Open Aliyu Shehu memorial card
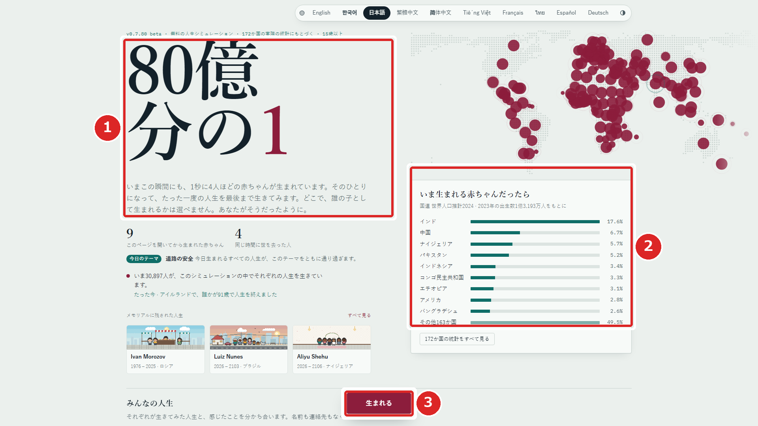 pyautogui.click(x=332, y=349)
